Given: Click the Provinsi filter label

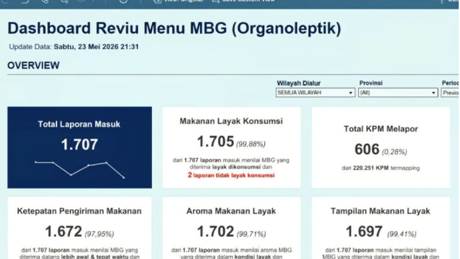Looking at the screenshot, I should (x=371, y=83).
